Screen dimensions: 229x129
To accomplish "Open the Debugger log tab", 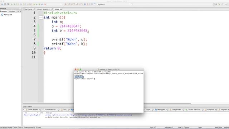I will [160, 110].
